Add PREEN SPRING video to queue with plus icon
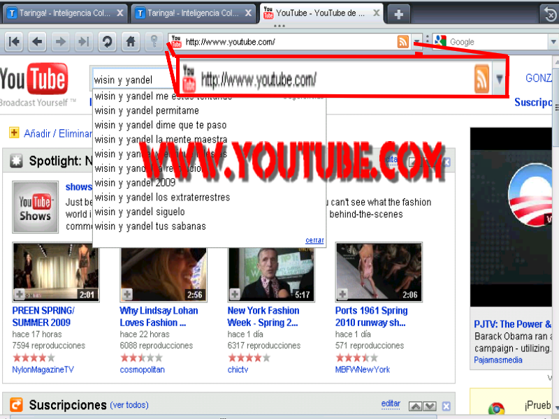559x419 pixels. click(20, 294)
